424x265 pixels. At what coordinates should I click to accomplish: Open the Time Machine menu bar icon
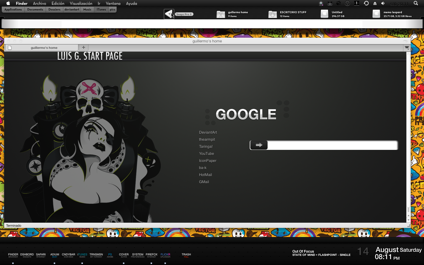click(366, 3)
